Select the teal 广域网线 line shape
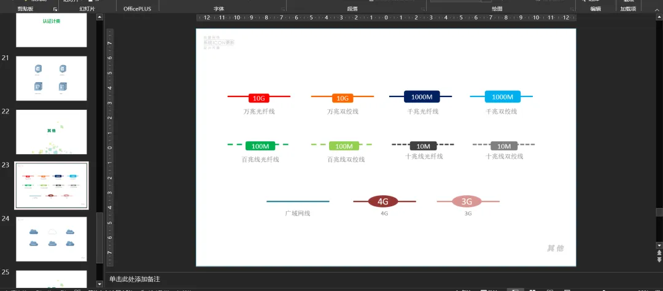The height and width of the screenshot is (291, 663). click(x=298, y=201)
